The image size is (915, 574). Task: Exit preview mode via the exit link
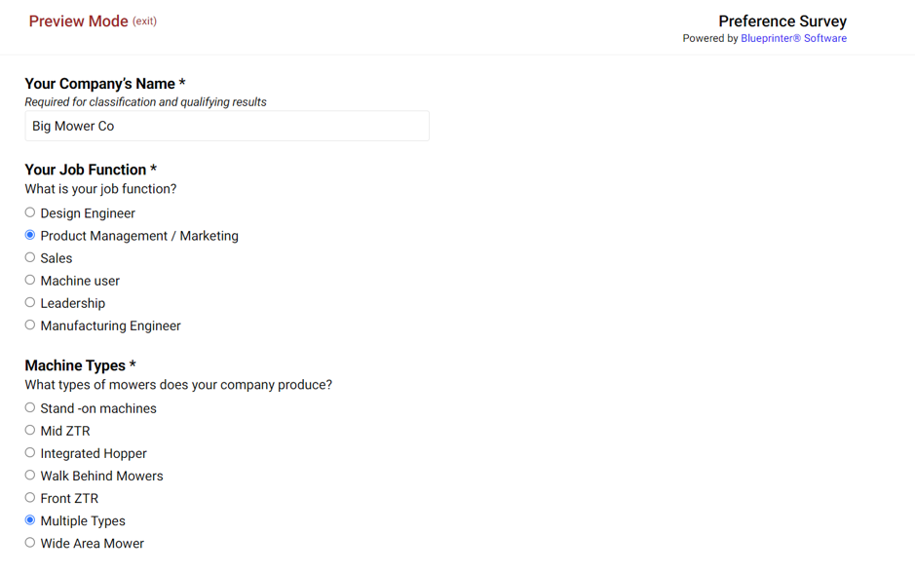pyautogui.click(x=145, y=21)
